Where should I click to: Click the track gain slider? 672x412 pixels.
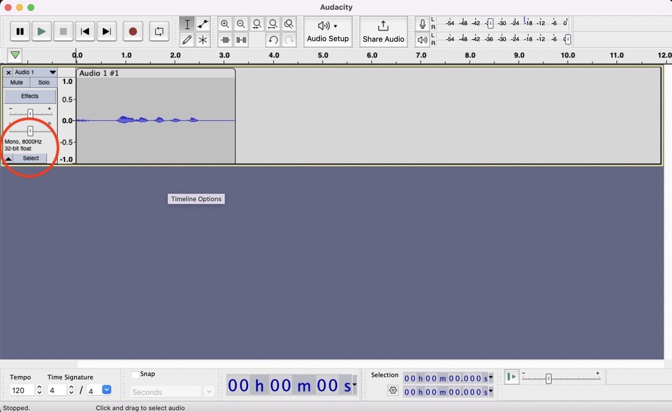[30, 114]
